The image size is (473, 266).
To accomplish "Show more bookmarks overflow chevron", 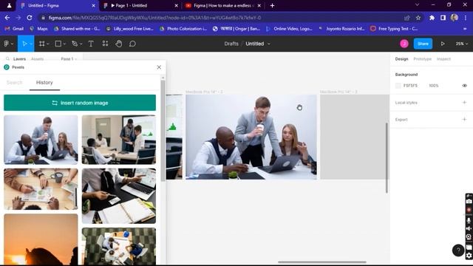I will [x=465, y=29].
